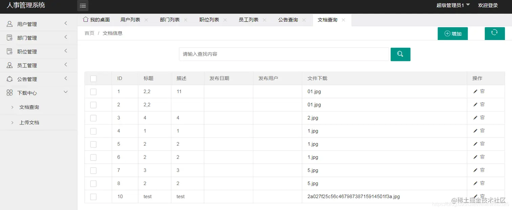Check the select-all header checkbox
The width and height of the screenshot is (512, 210).
click(93, 79)
